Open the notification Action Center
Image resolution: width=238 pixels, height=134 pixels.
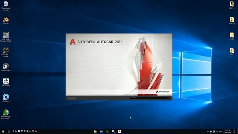[234, 131]
